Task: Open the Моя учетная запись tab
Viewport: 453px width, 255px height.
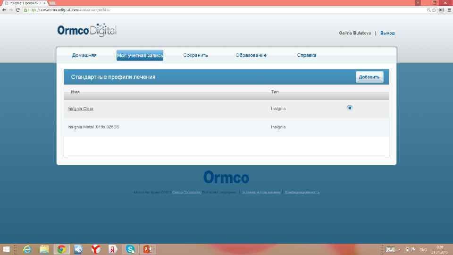Action: pyautogui.click(x=140, y=55)
